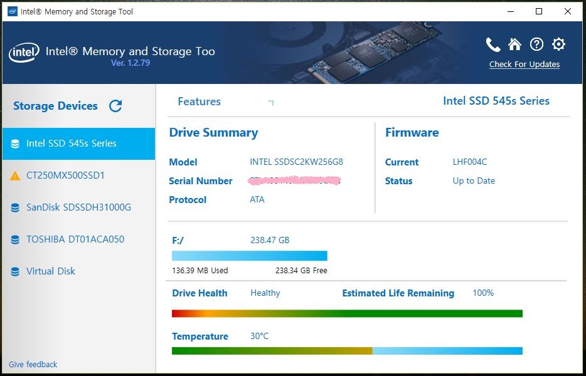Click the Drive Health gradient bar
Image resolution: width=586 pixels, height=376 pixels.
coord(347,313)
